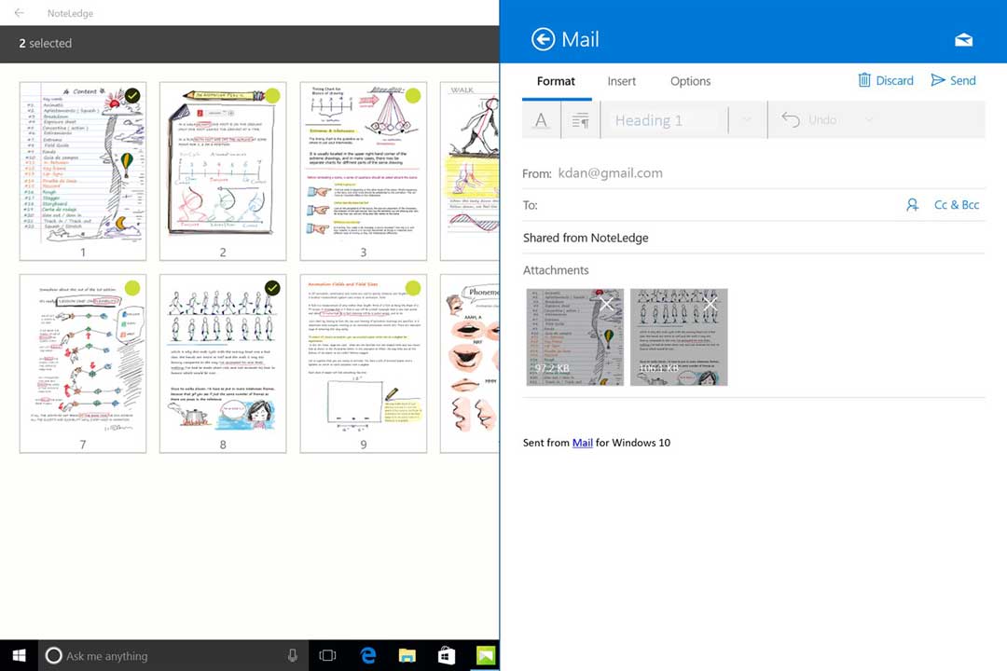Viewport: 1007px width, 671px height.
Task: Click the To recipient field
Action: (718, 205)
